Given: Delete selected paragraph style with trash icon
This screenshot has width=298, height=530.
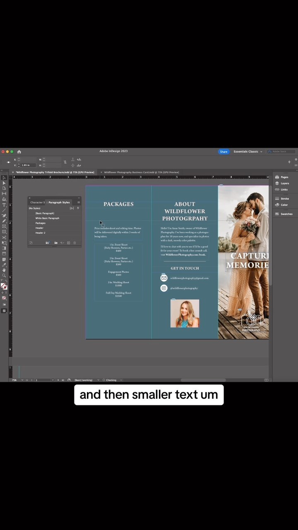Looking at the screenshot, I should coord(74,243).
